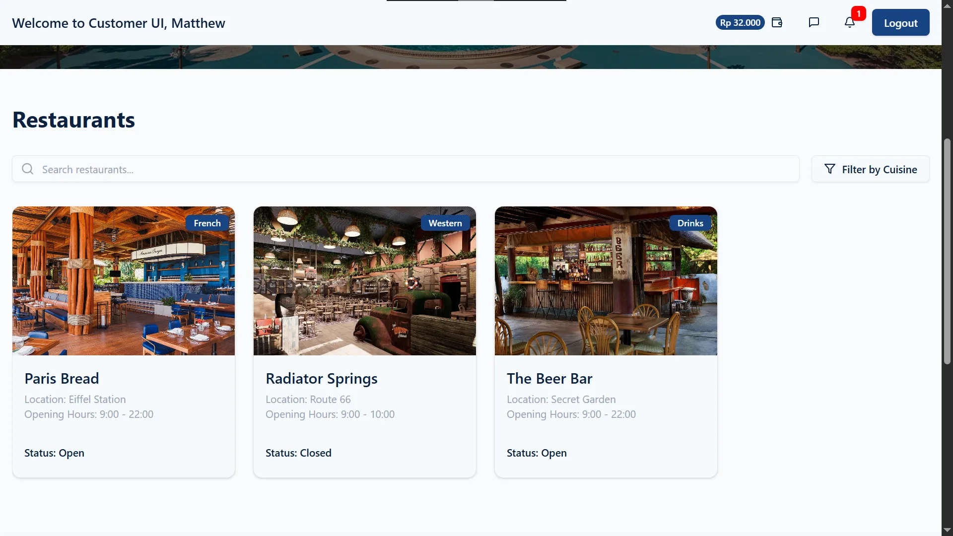Open Filter by Cuisine dropdown
This screenshot has width=953, height=536.
[x=870, y=169]
